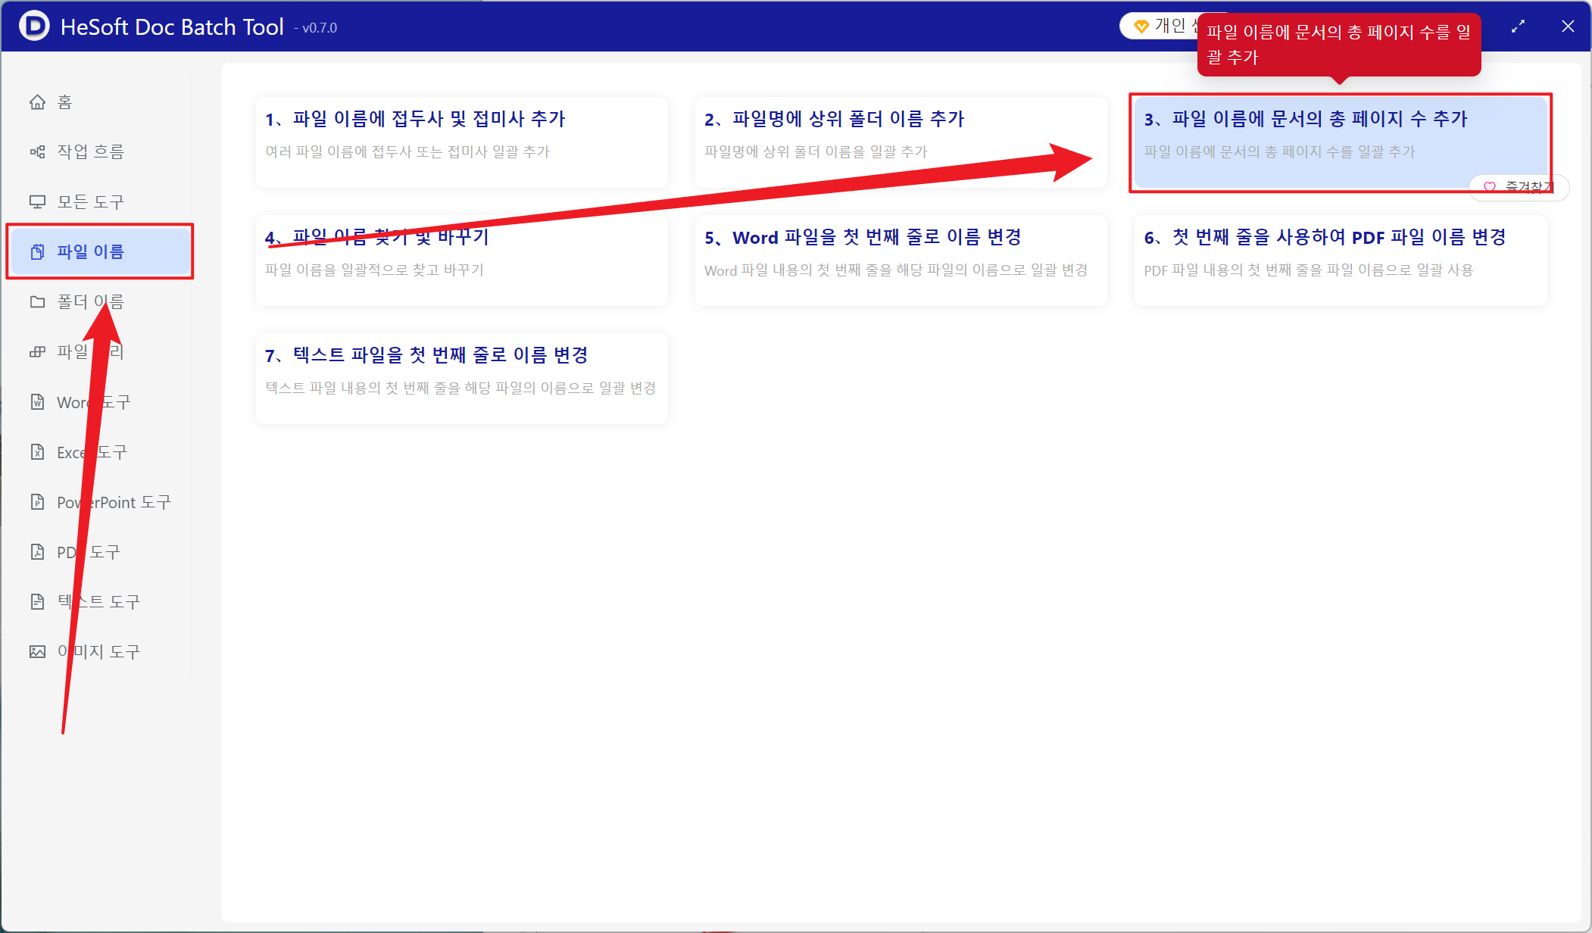Open PowerPoint 도구 in sidebar
Viewport: 1592px width, 933px height.
tap(100, 501)
